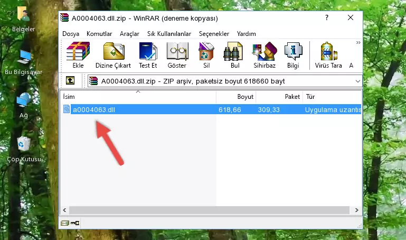Click the 309,33 packed size value
This screenshot has width=406, height=240.
click(x=269, y=109)
